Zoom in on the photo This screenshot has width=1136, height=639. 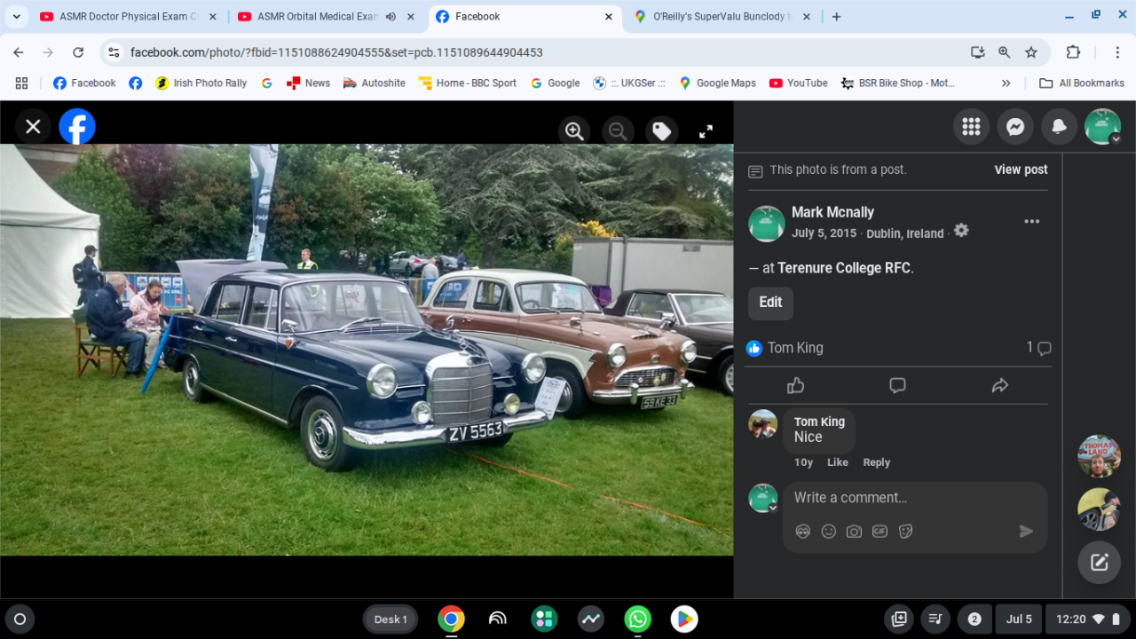(574, 131)
